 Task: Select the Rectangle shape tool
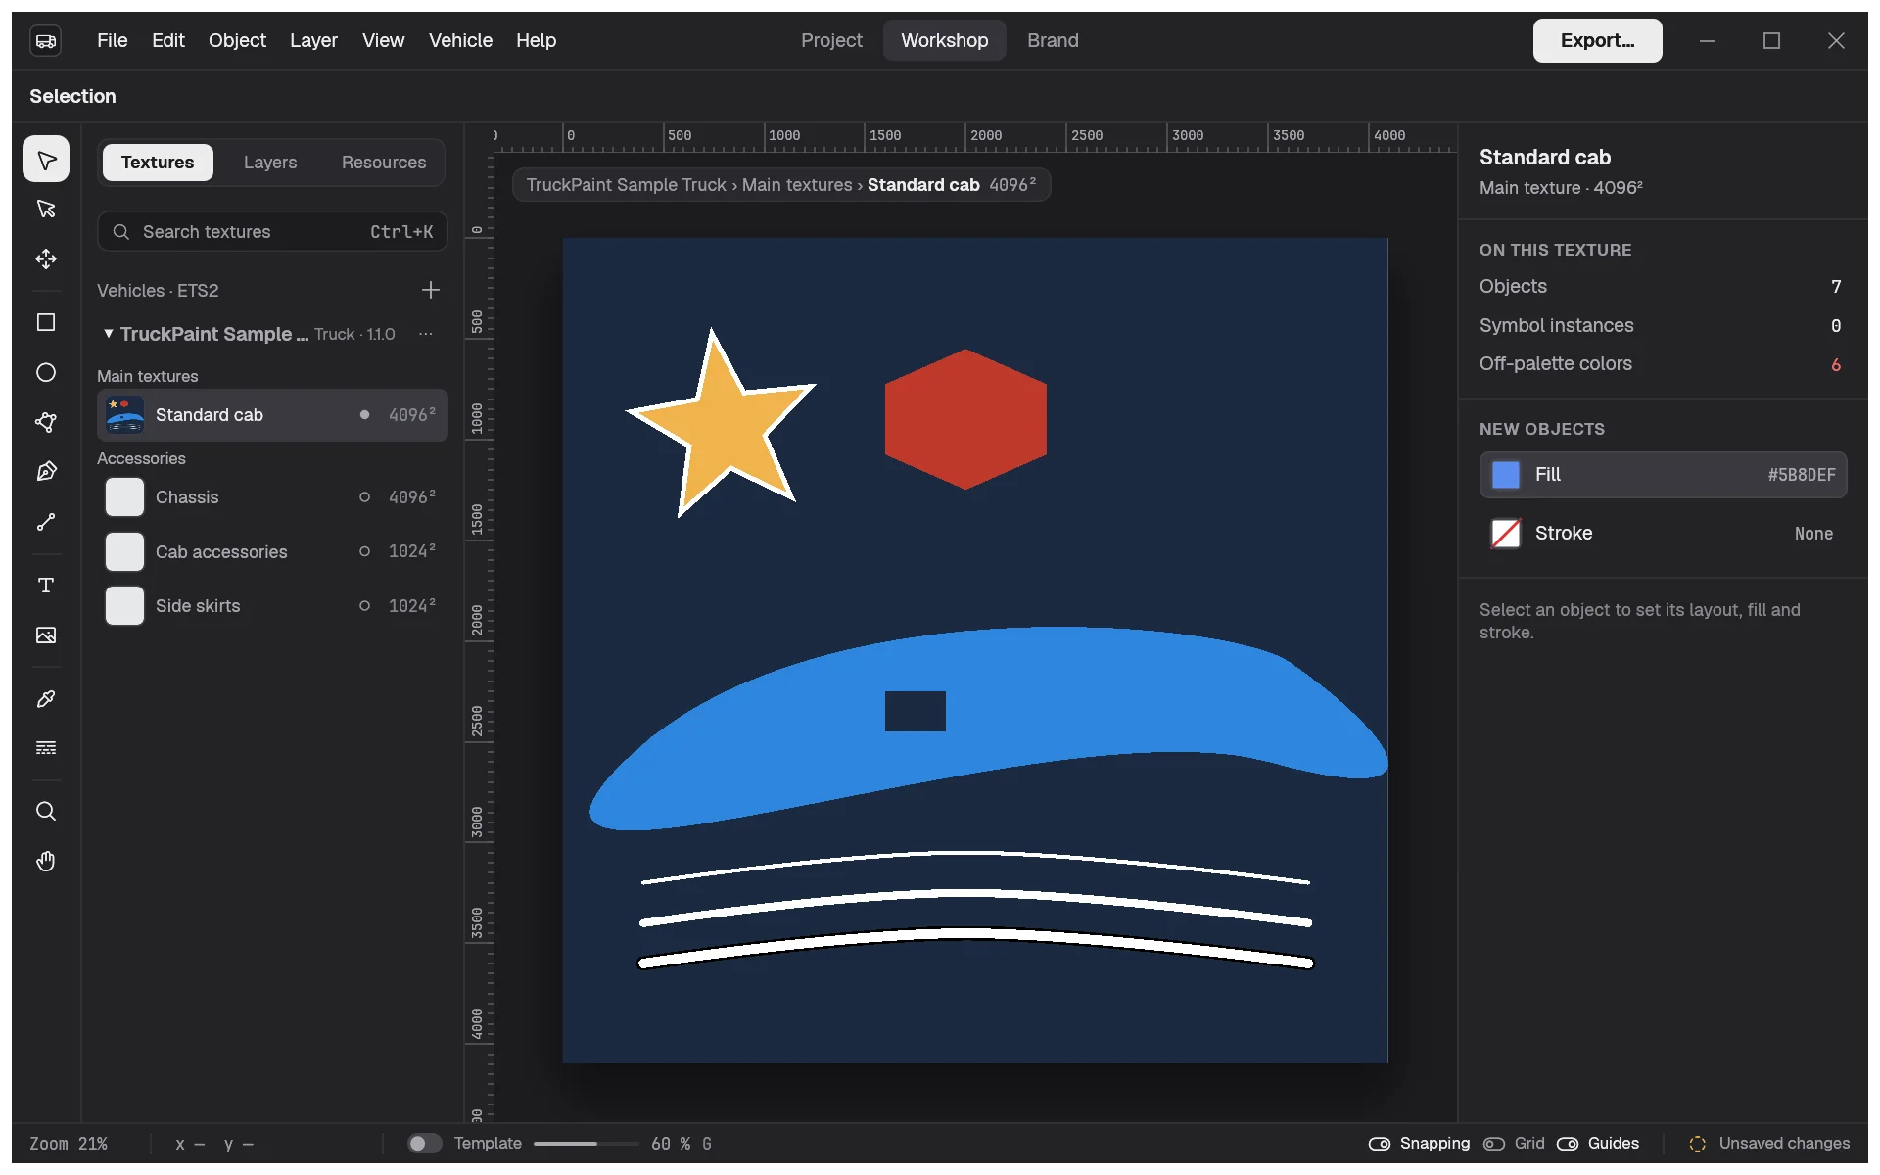click(x=46, y=322)
